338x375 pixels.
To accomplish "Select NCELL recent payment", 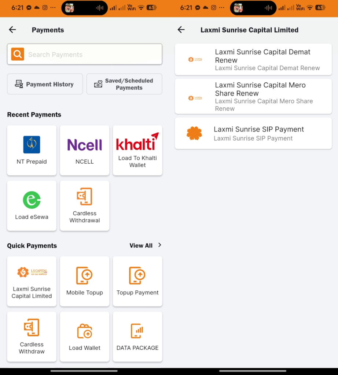I will [x=84, y=150].
